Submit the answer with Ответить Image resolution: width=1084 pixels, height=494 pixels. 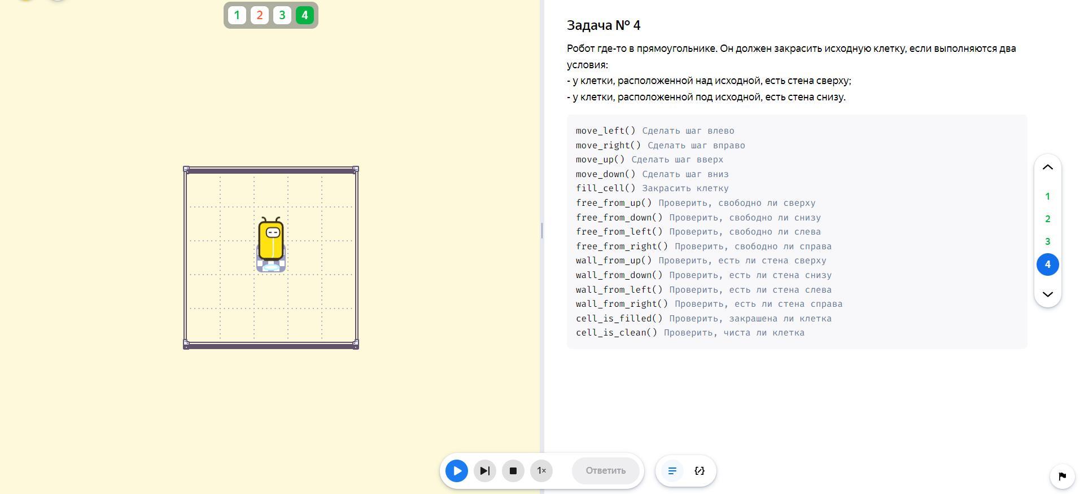tap(606, 471)
